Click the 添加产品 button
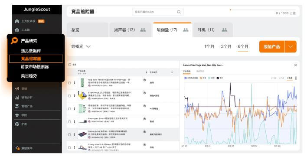 [x=272, y=46]
